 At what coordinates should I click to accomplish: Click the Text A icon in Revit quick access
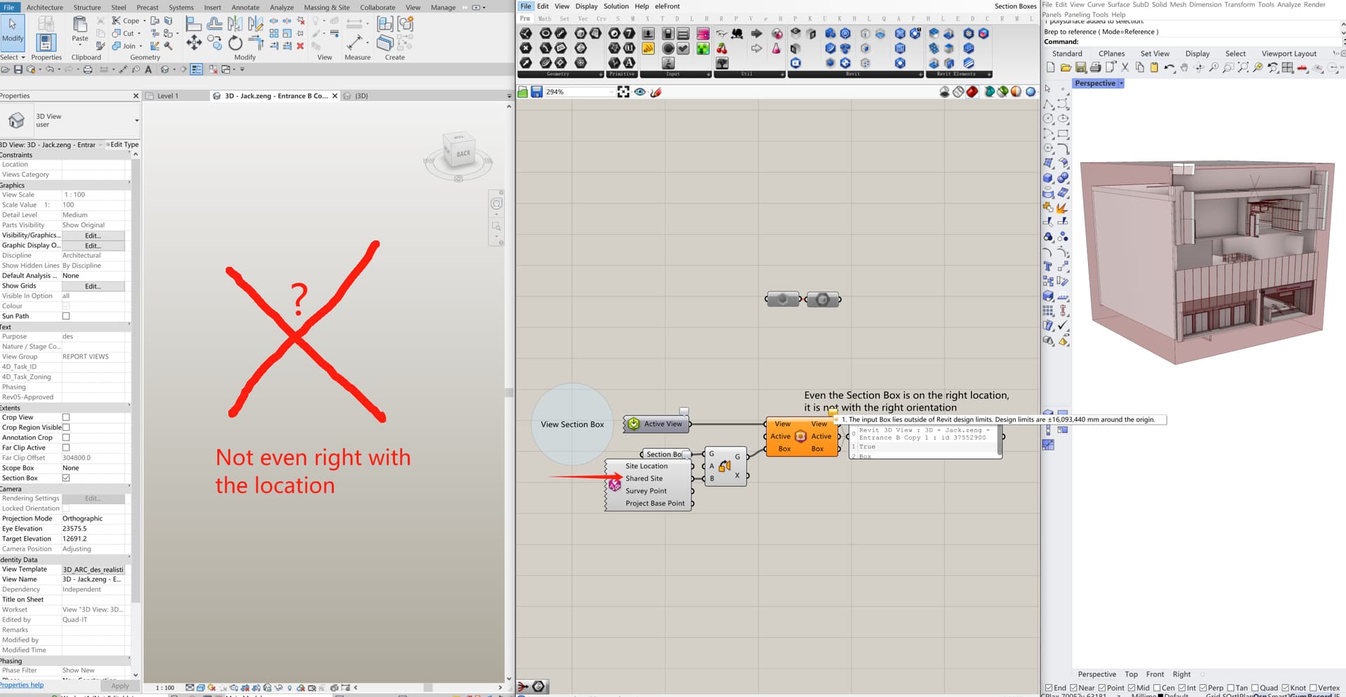(x=148, y=69)
